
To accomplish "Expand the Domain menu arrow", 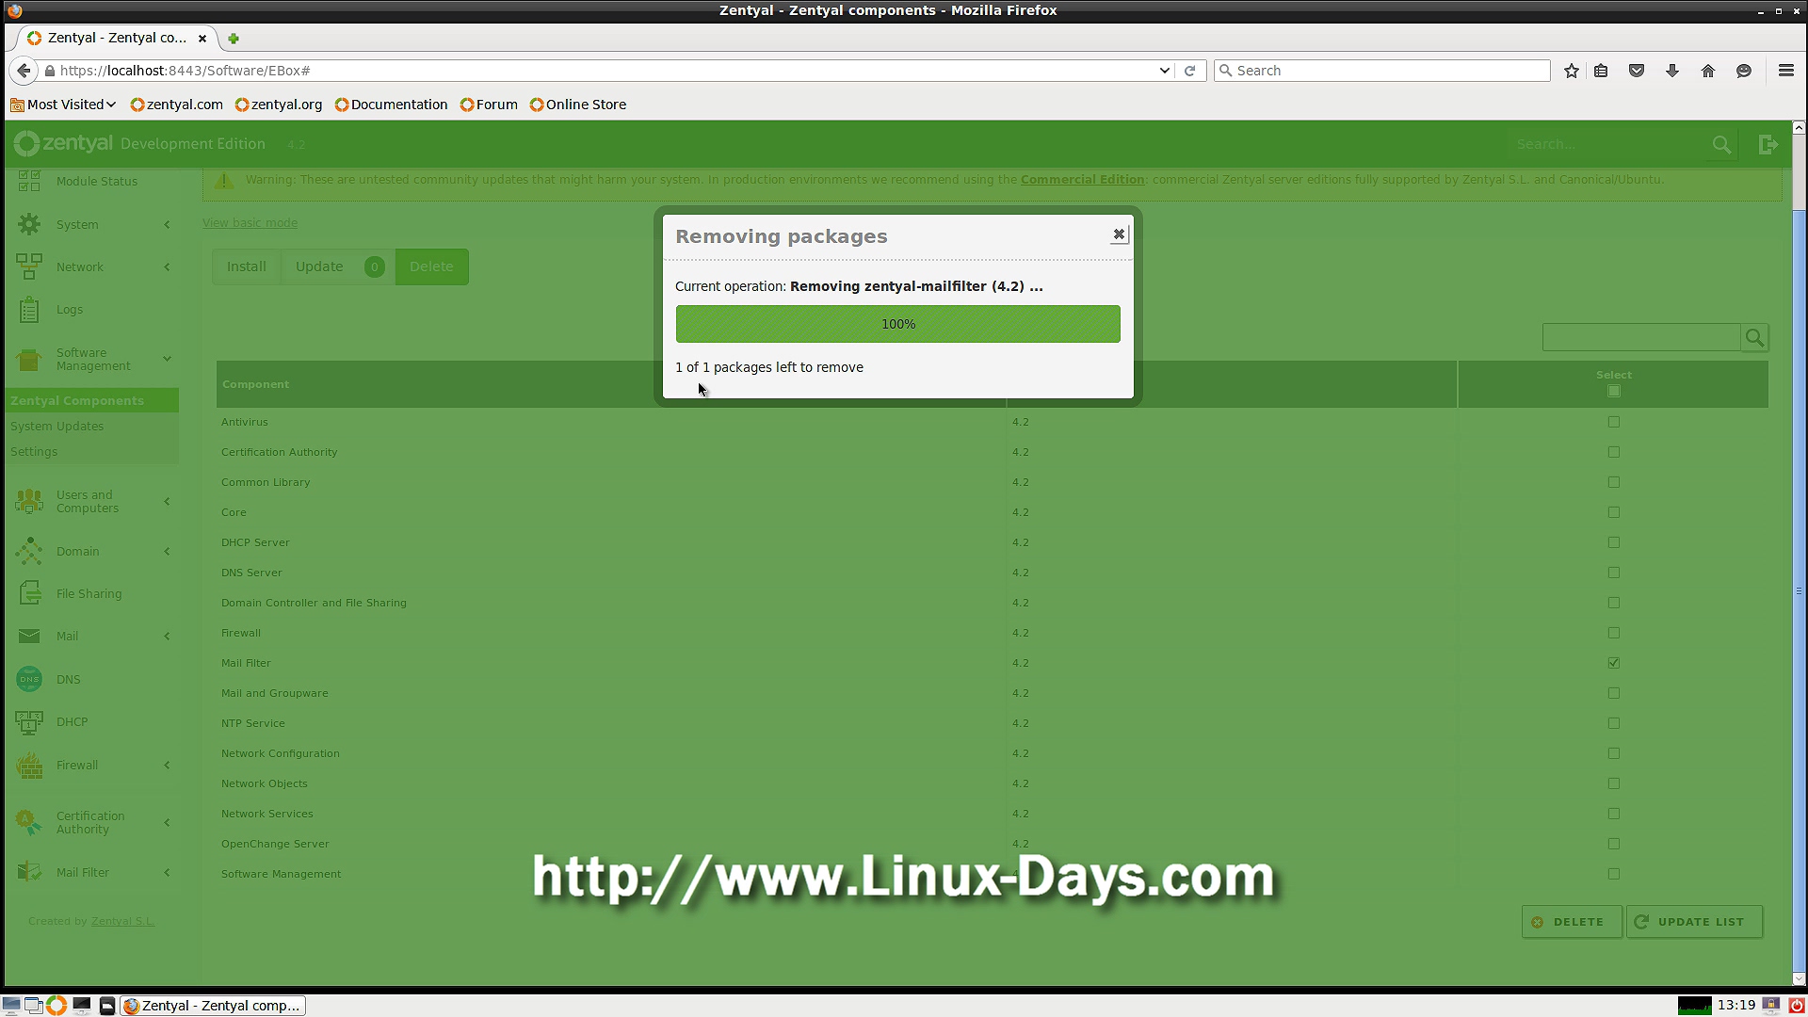I will click(167, 551).
